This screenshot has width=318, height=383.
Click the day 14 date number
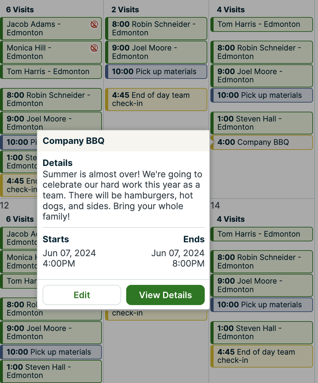215,206
